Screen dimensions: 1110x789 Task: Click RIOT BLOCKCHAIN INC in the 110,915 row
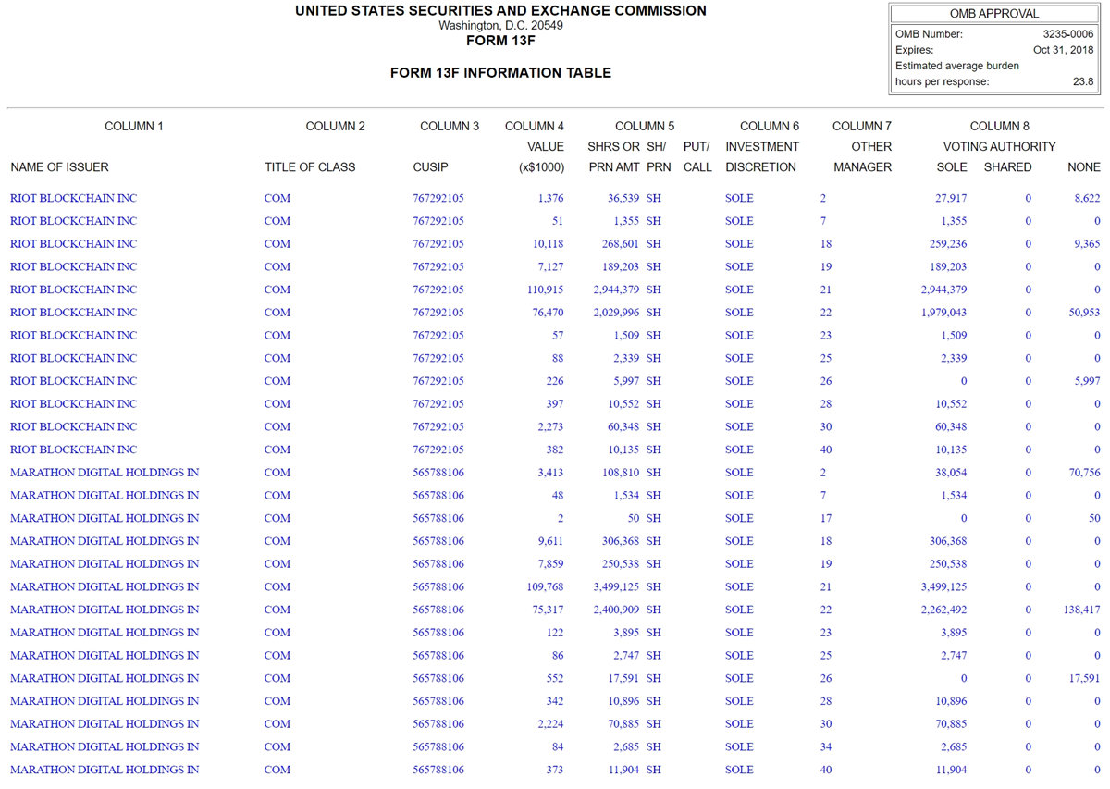point(73,290)
